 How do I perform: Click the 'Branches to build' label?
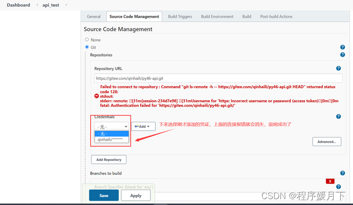(x=106, y=173)
